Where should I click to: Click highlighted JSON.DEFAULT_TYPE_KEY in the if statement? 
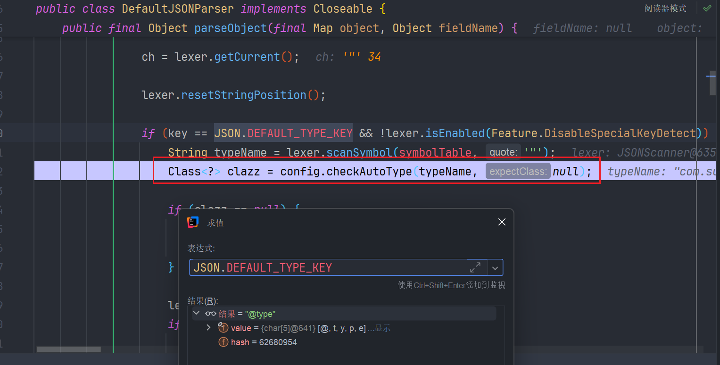click(283, 133)
